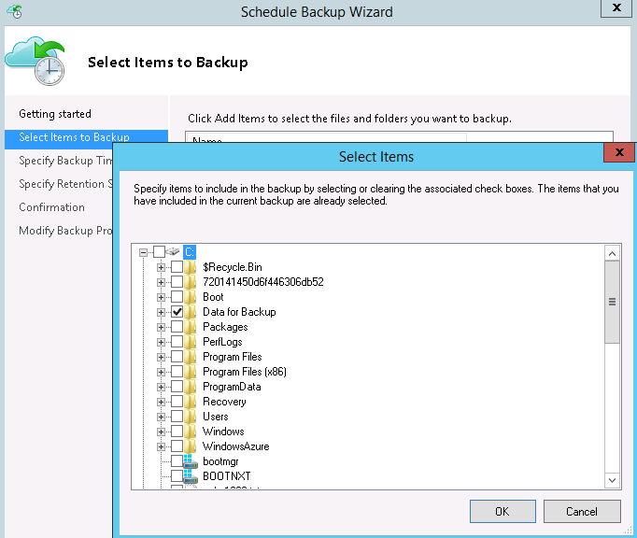The height and width of the screenshot is (538, 637).
Task: Open the Modify Backup Progress step
Action: coord(65,231)
